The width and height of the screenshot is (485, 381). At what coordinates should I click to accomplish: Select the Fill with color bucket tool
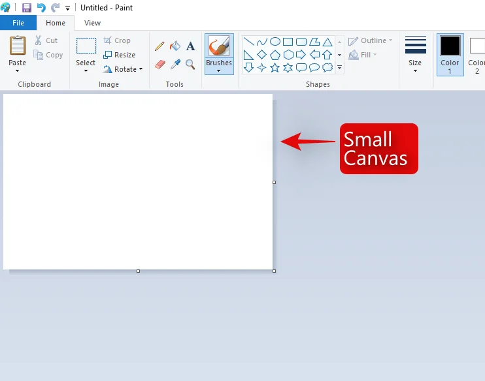click(x=175, y=46)
